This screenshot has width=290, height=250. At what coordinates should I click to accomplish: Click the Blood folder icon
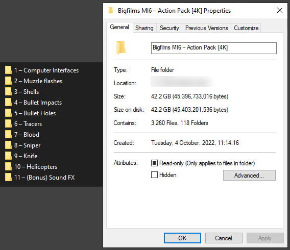8,135
